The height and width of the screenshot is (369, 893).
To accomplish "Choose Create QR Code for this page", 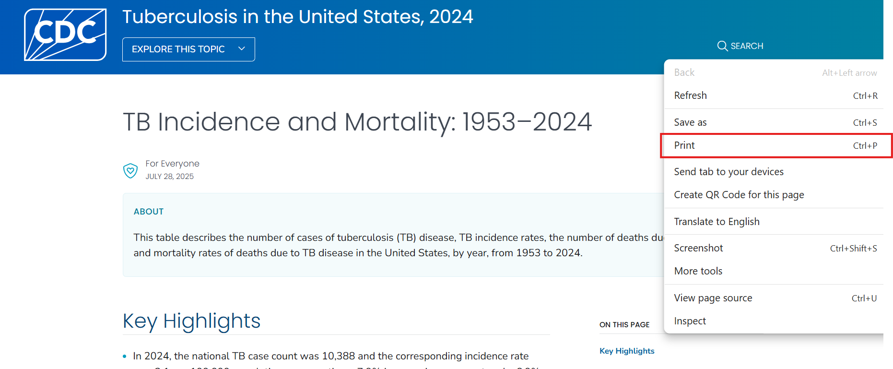I will 739,195.
